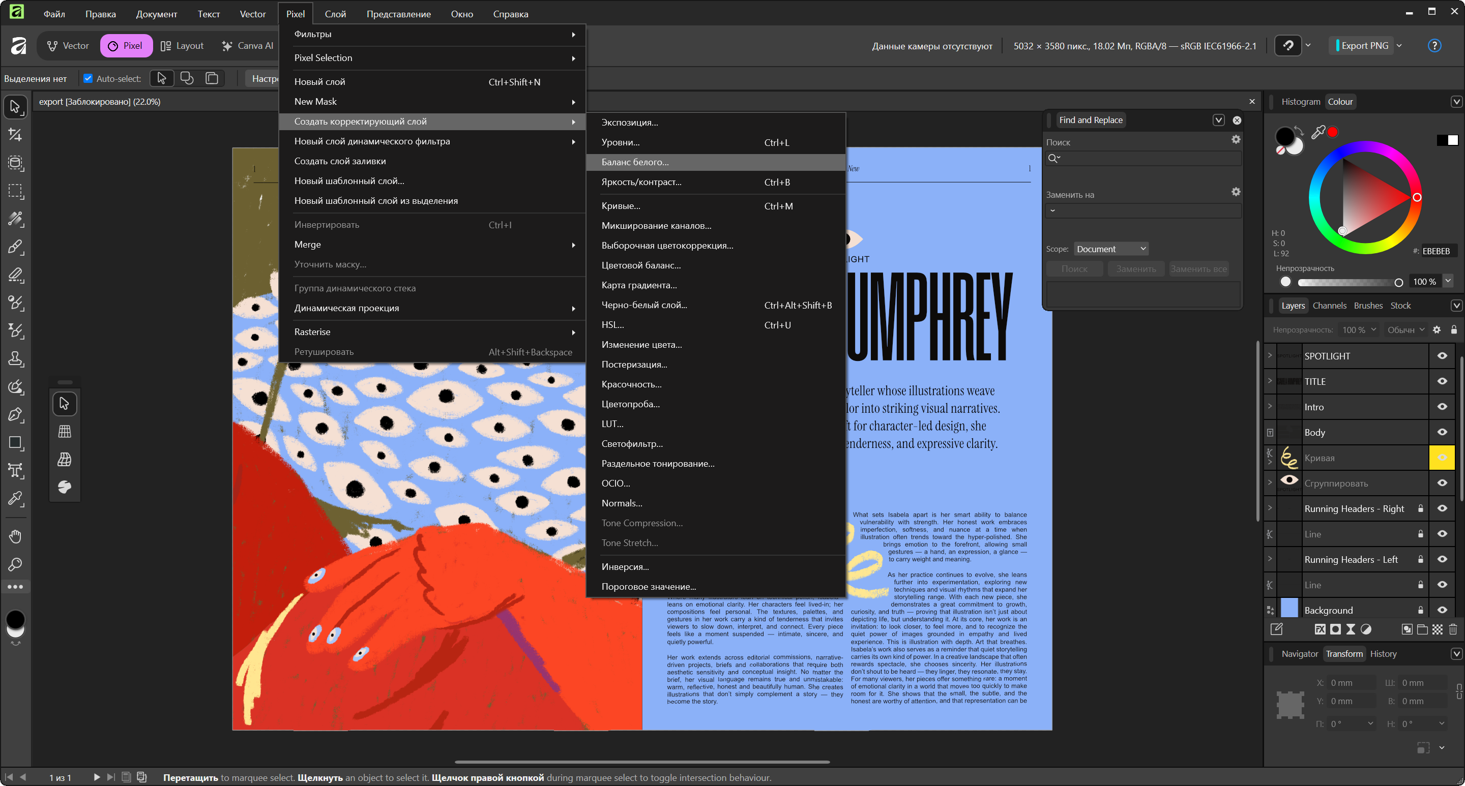Open search settings gear in Find and Replace

(1235, 139)
